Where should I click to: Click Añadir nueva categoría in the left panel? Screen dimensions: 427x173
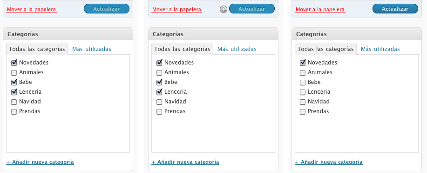coord(40,162)
